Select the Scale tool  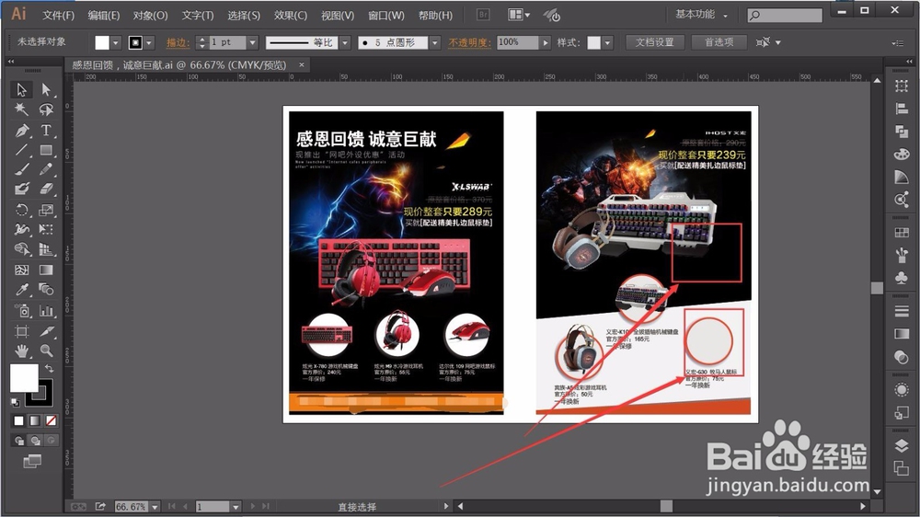(46, 210)
